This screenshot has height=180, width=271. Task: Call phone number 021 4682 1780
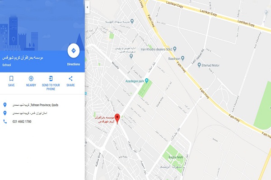(22, 121)
